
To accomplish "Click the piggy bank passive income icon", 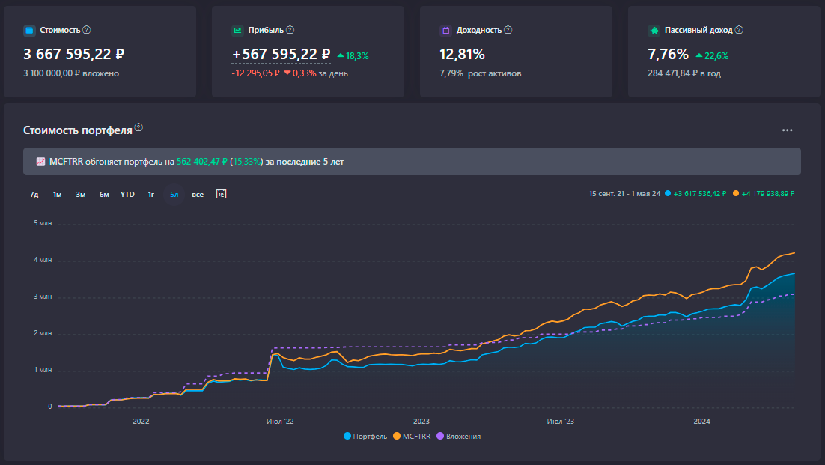I will point(654,31).
